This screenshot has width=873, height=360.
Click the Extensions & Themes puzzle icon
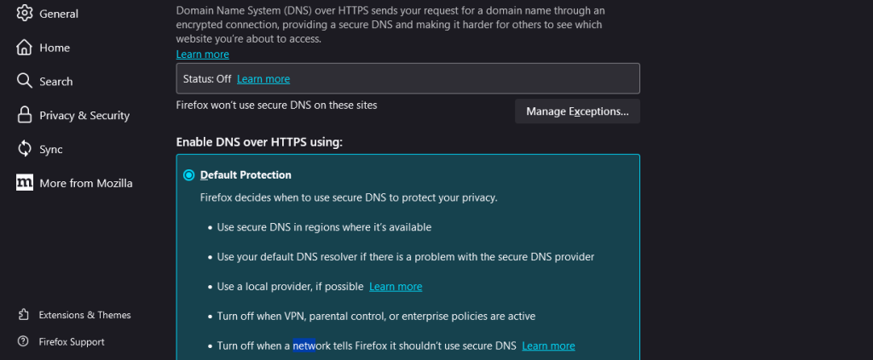(23, 315)
